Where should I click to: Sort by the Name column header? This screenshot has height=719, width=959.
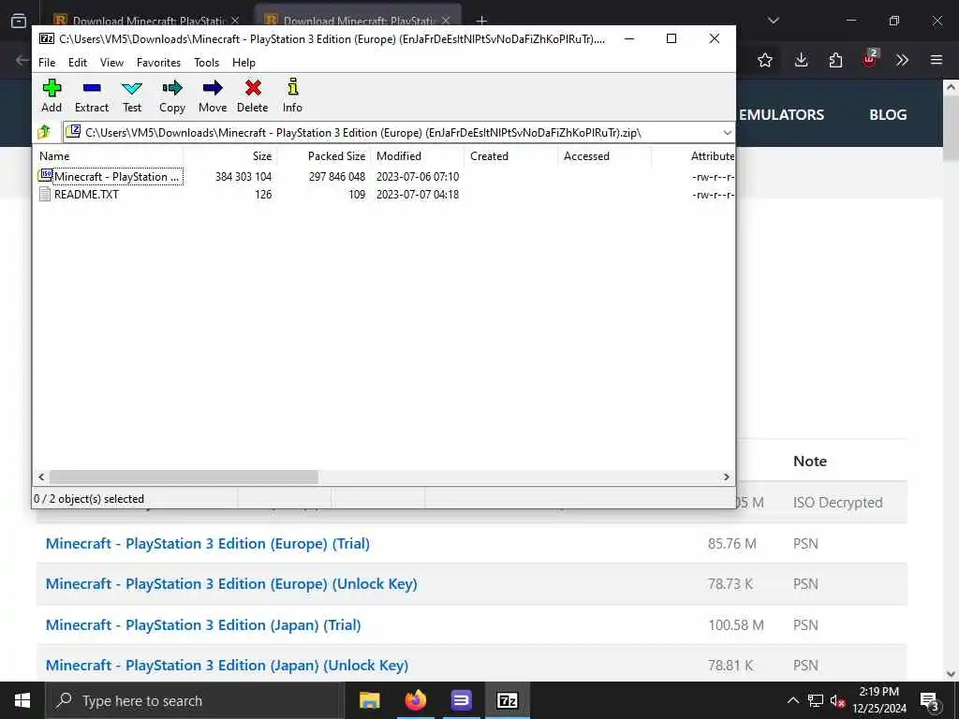[x=109, y=156]
